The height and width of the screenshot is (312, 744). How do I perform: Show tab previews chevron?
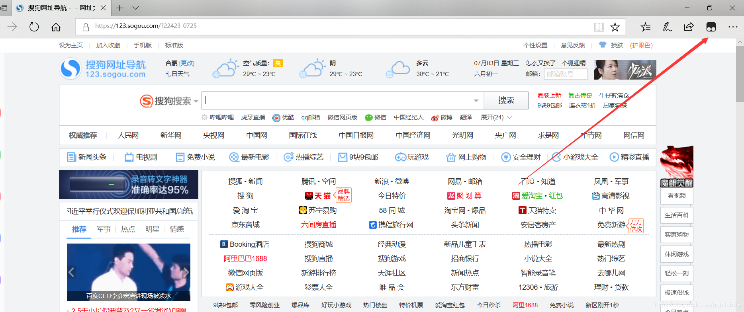[x=135, y=8]
